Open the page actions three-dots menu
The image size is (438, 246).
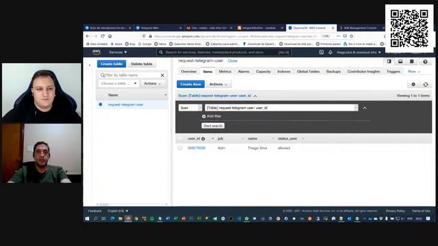pos(338,36)
